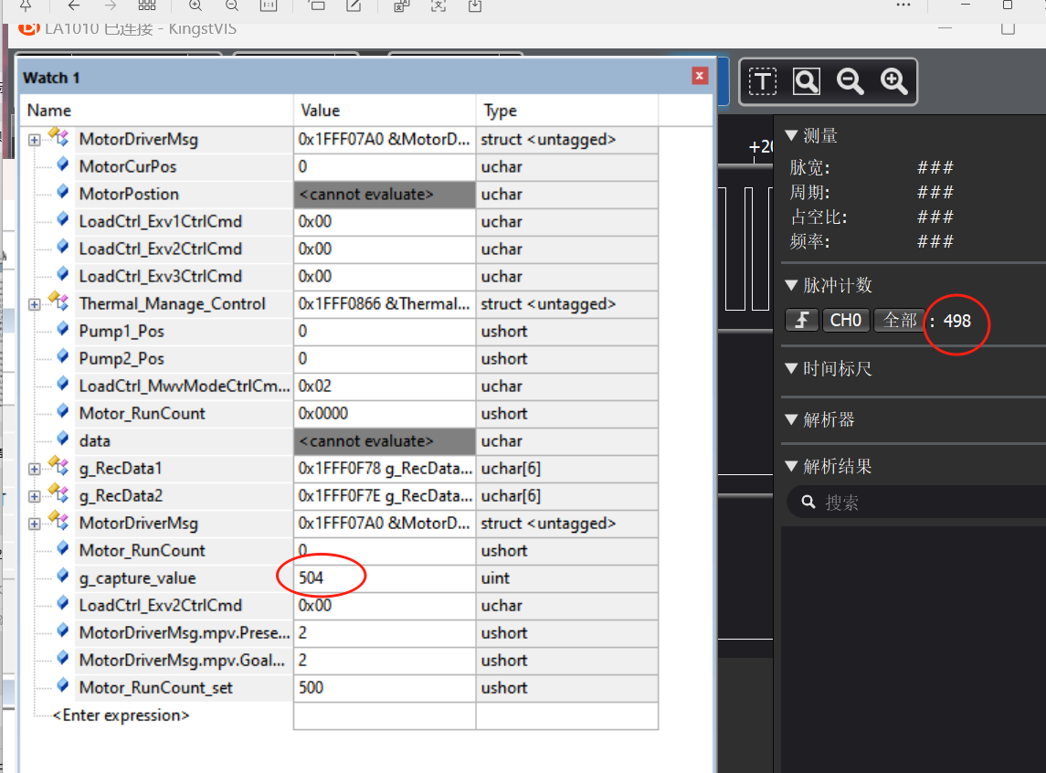Click the g_RecData1 type uchar[6] cell
The height and width of the screenshot is (773, 1046).
pos(567,468)
